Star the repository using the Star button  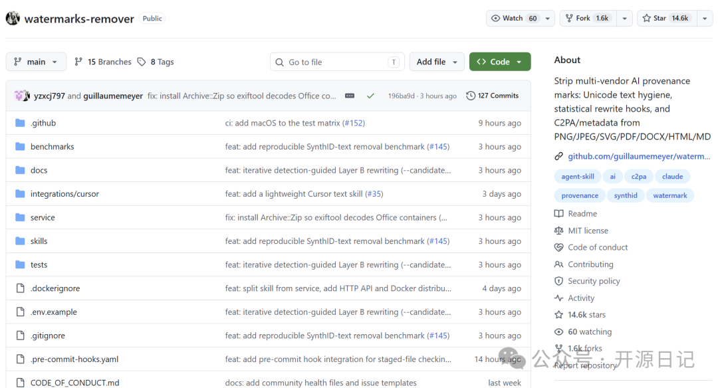pos(667,19)
